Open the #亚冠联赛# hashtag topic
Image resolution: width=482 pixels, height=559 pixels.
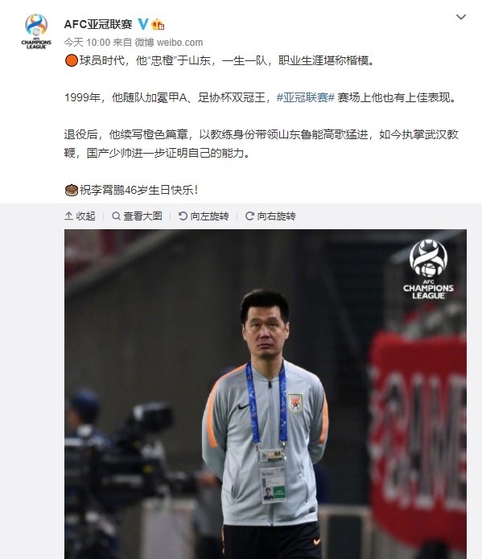[x=306, y=97]
